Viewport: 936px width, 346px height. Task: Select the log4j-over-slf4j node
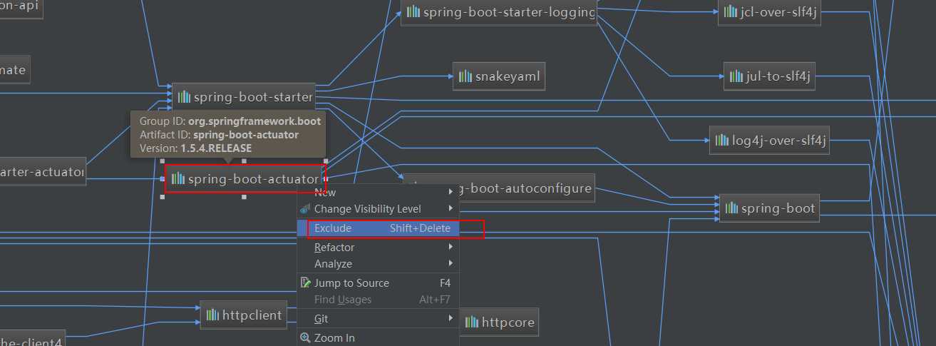pos(770,141)
